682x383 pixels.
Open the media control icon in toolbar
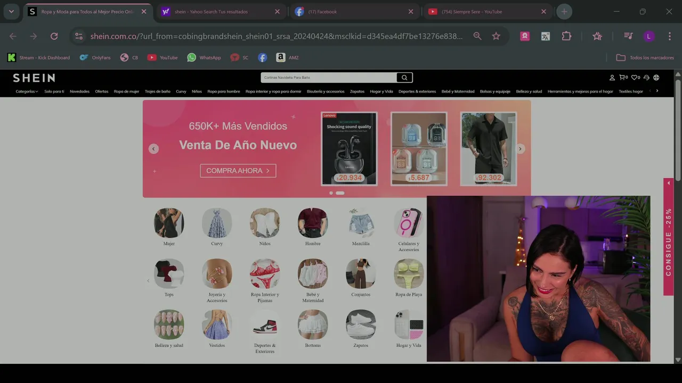point(629,36)
